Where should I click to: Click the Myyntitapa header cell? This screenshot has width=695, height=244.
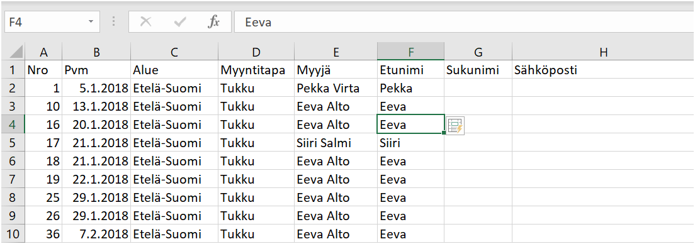pos(256,70)
